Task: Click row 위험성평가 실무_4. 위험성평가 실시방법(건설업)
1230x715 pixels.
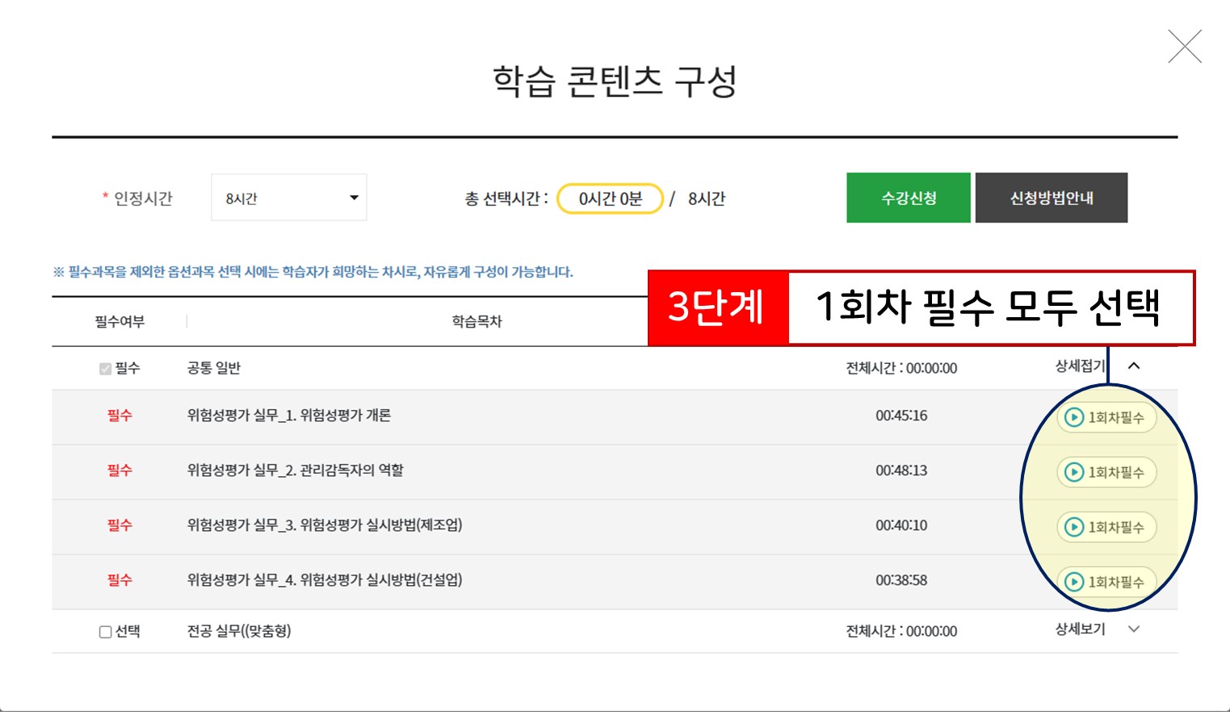Action: 615,581
